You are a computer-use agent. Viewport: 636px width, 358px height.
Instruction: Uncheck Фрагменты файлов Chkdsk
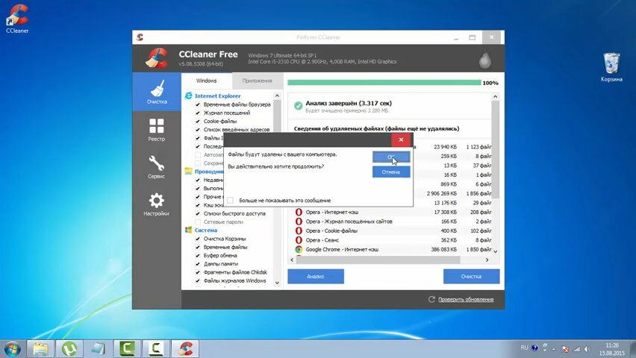coord(198,272)
